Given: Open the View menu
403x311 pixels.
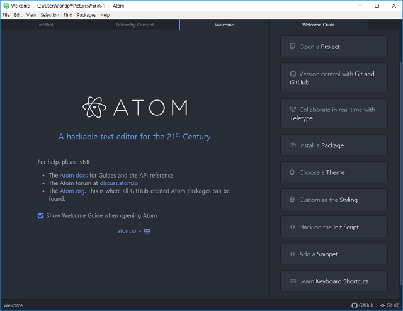Looking at the screenshot, I should point(31,15).
